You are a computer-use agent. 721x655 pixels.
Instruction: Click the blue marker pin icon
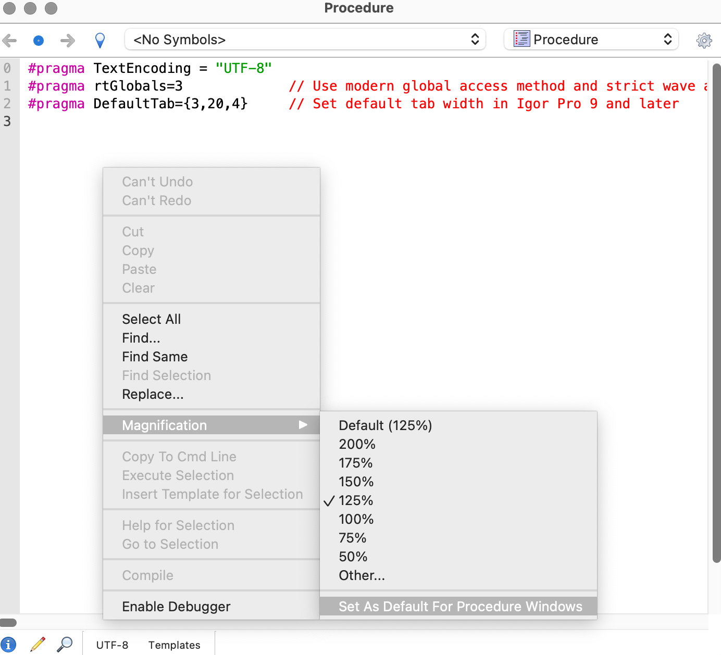click(100, 40)
